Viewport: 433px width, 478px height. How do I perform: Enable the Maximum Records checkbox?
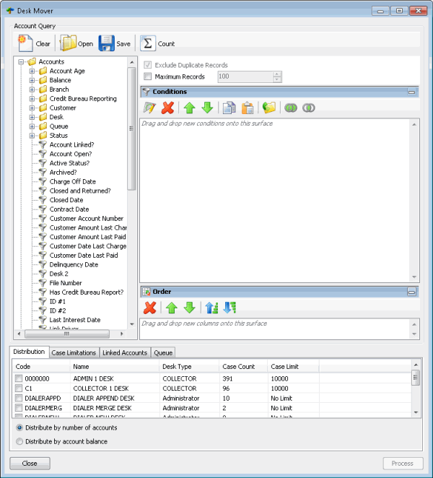[148, 77]
